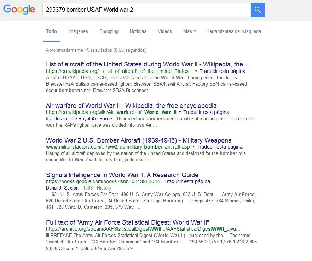
Task: Open 'List of aircraft of the United States' result
Action: click(148, 64)
